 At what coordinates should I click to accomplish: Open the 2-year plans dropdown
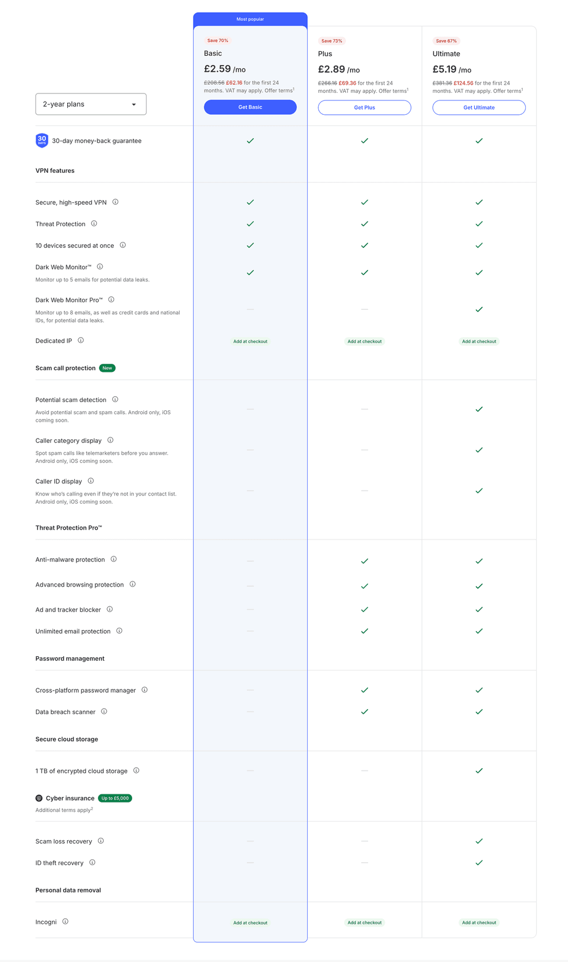[91, 104]
